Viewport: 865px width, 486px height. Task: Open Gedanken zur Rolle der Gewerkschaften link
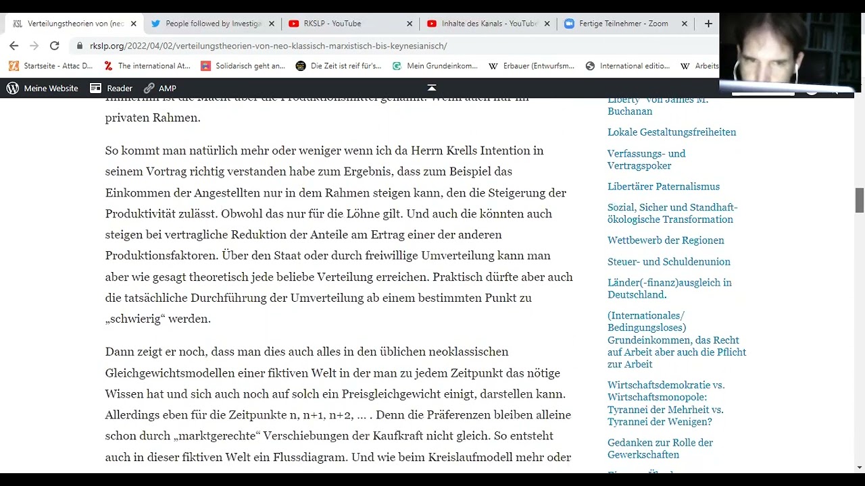click(x=660, y=448)
